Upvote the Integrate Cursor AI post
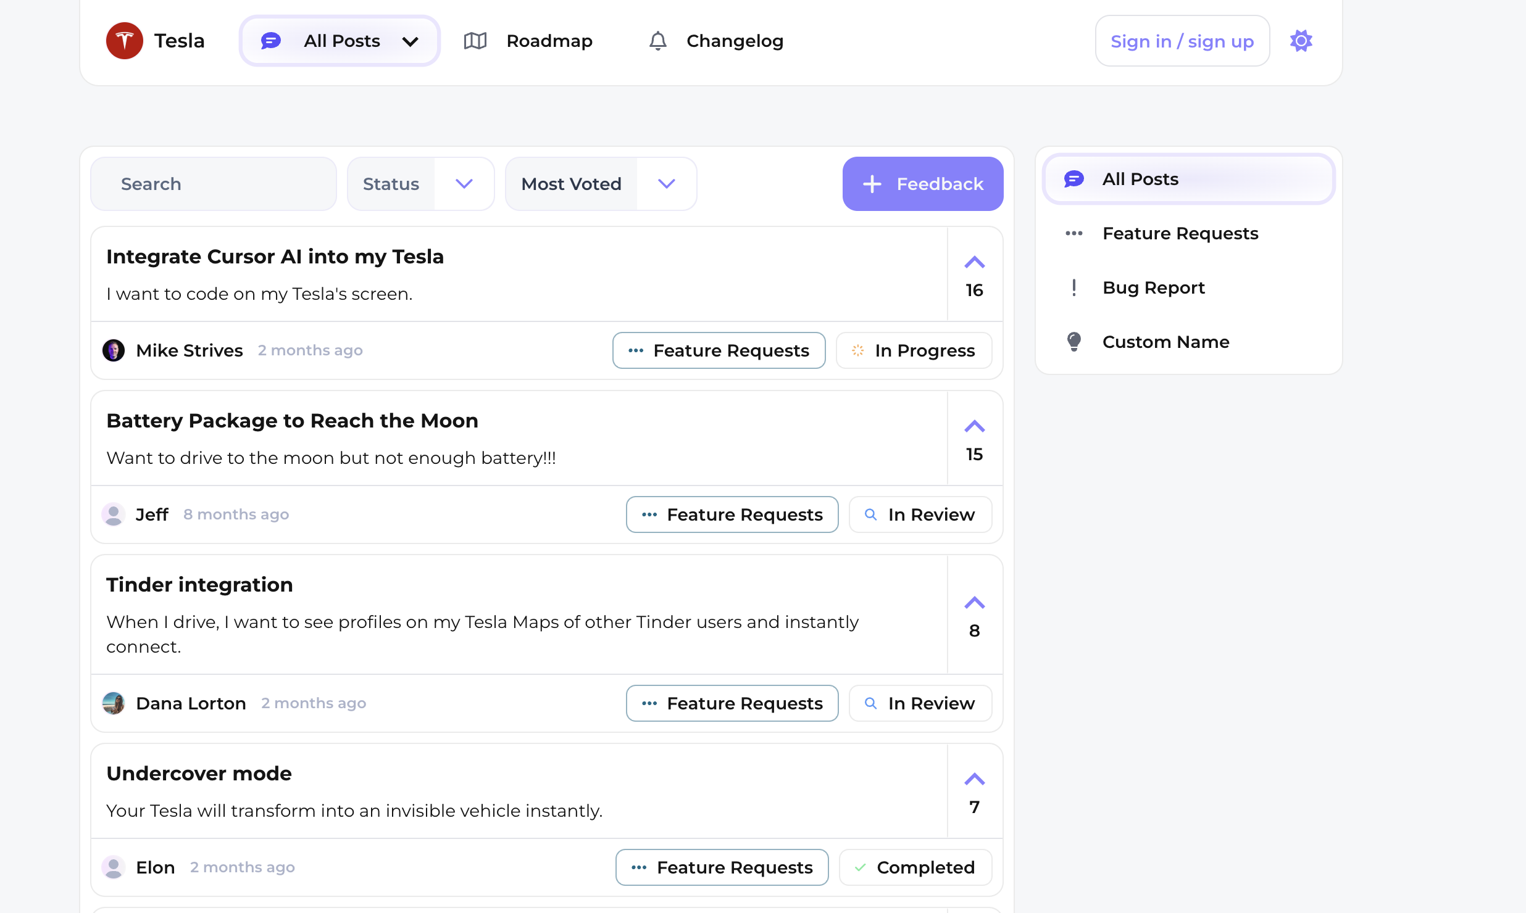This screenshot has height=913, width=1526. (x=975, y=263)
